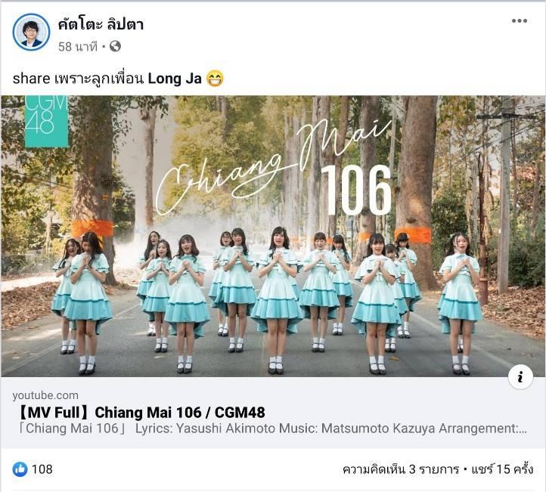
Task: Click the info icon on the link preview
Action: [520, 377]
